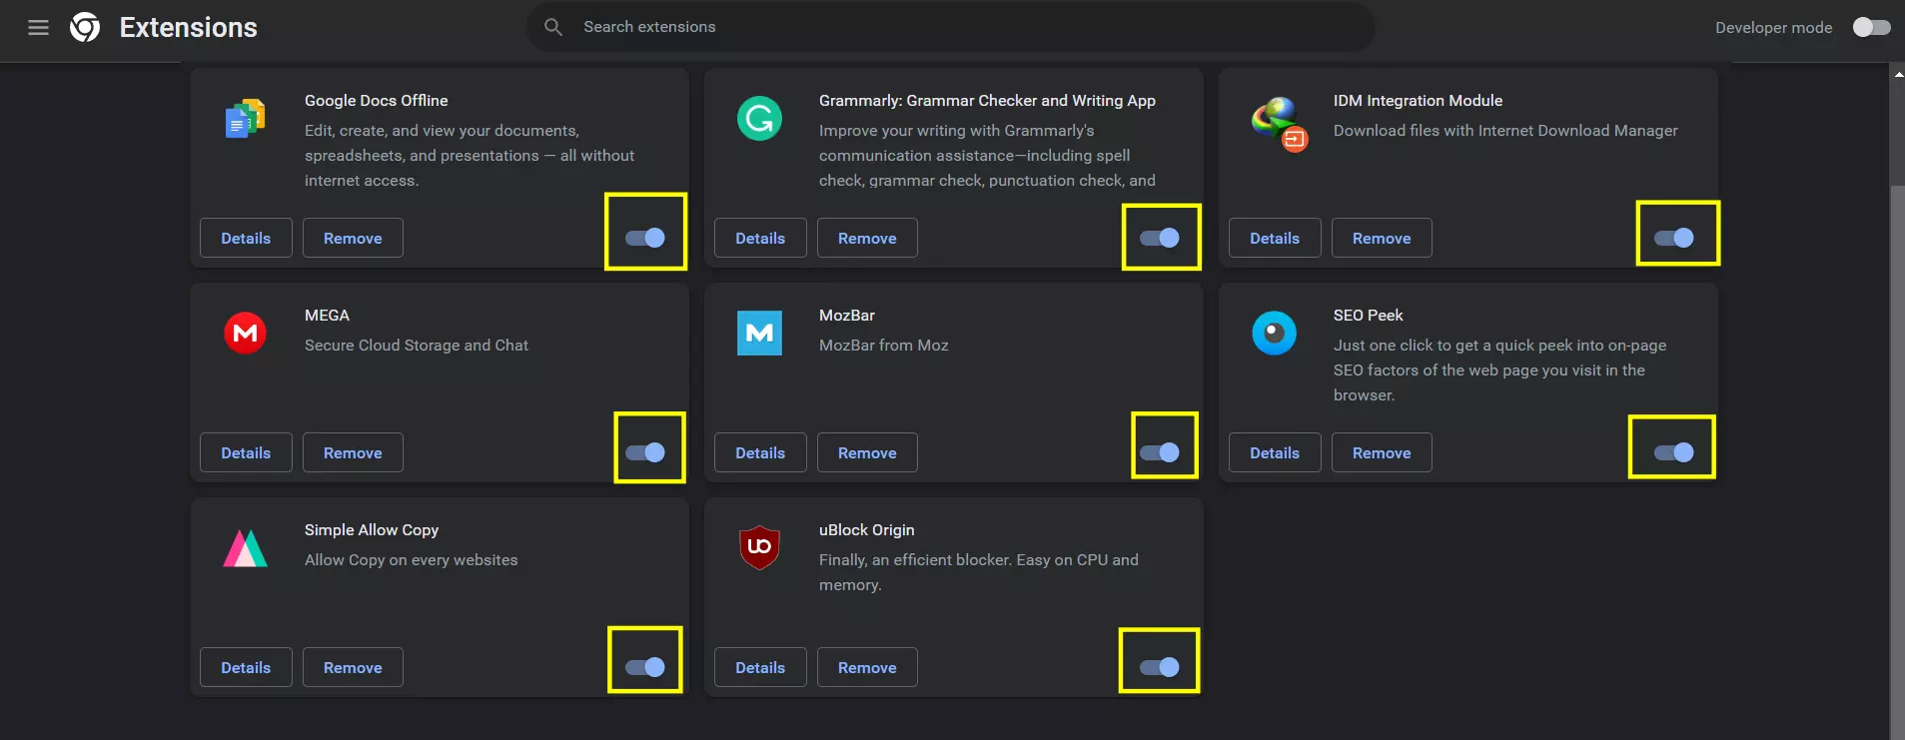Remove the IDM Integration Module extension
Viewport: 1905px width, 740px height.
tap(1382, 238)
